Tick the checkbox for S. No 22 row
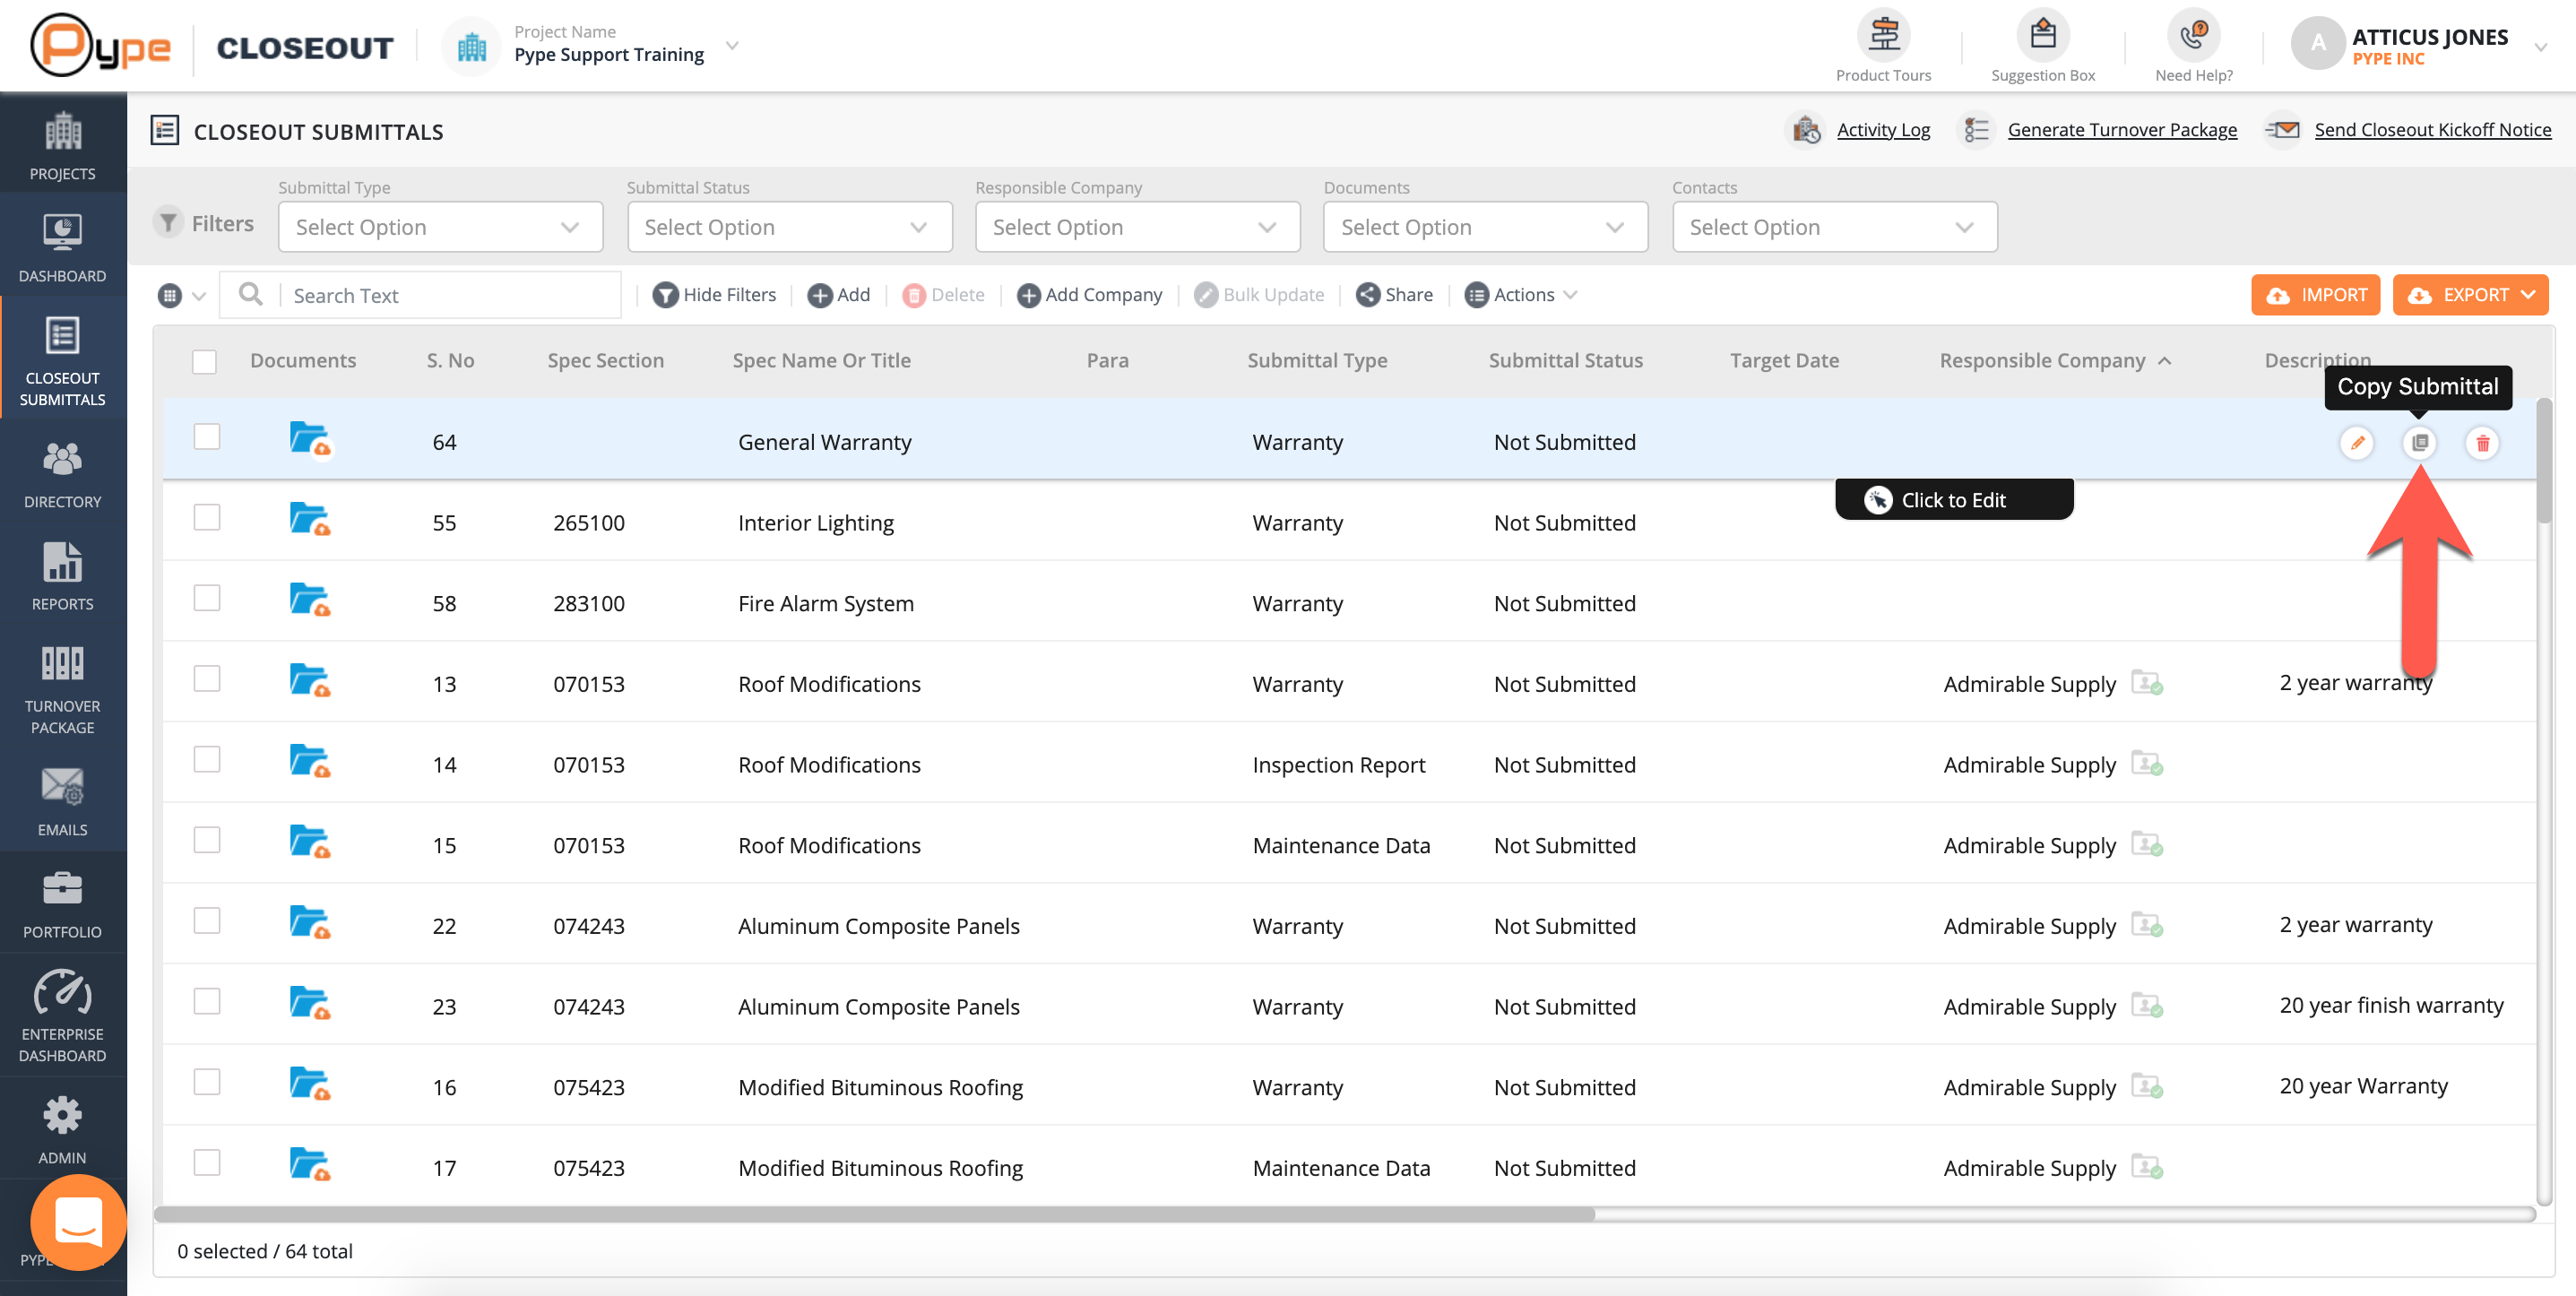 pos(207,920)
